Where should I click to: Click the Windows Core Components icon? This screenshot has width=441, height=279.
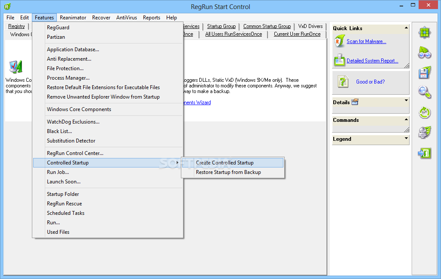[16, 67]
